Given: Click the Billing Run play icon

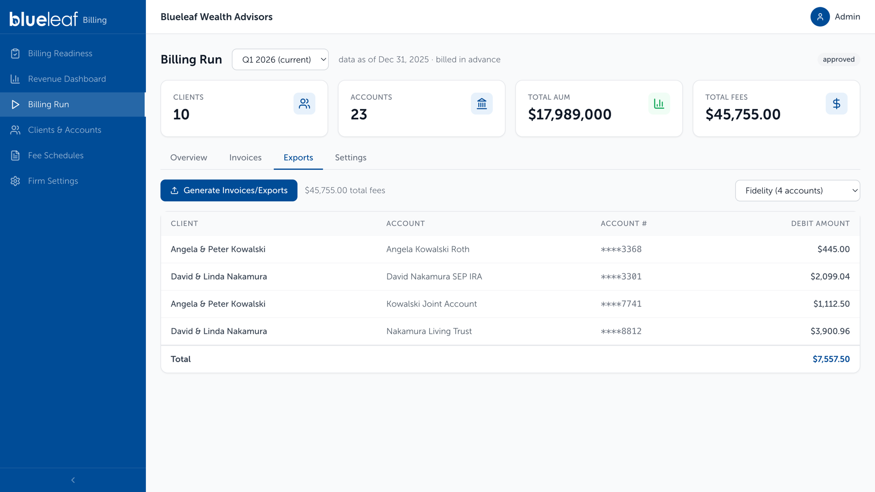Looking at the screenshot, I should coord(15,104).
